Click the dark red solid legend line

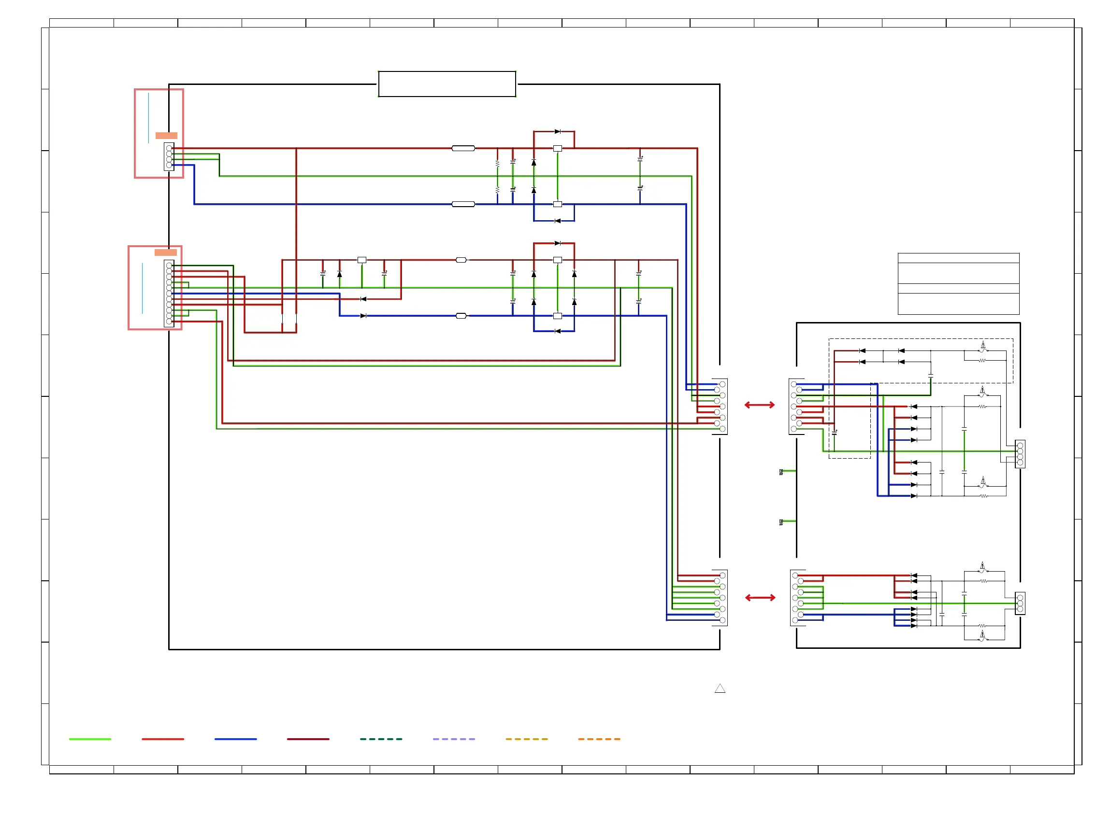click(308, 739)
